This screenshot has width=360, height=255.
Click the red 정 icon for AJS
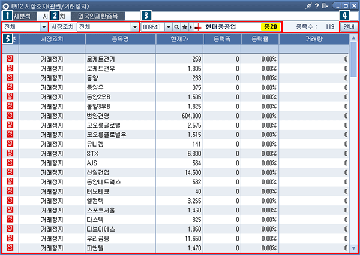coord(10,163)
